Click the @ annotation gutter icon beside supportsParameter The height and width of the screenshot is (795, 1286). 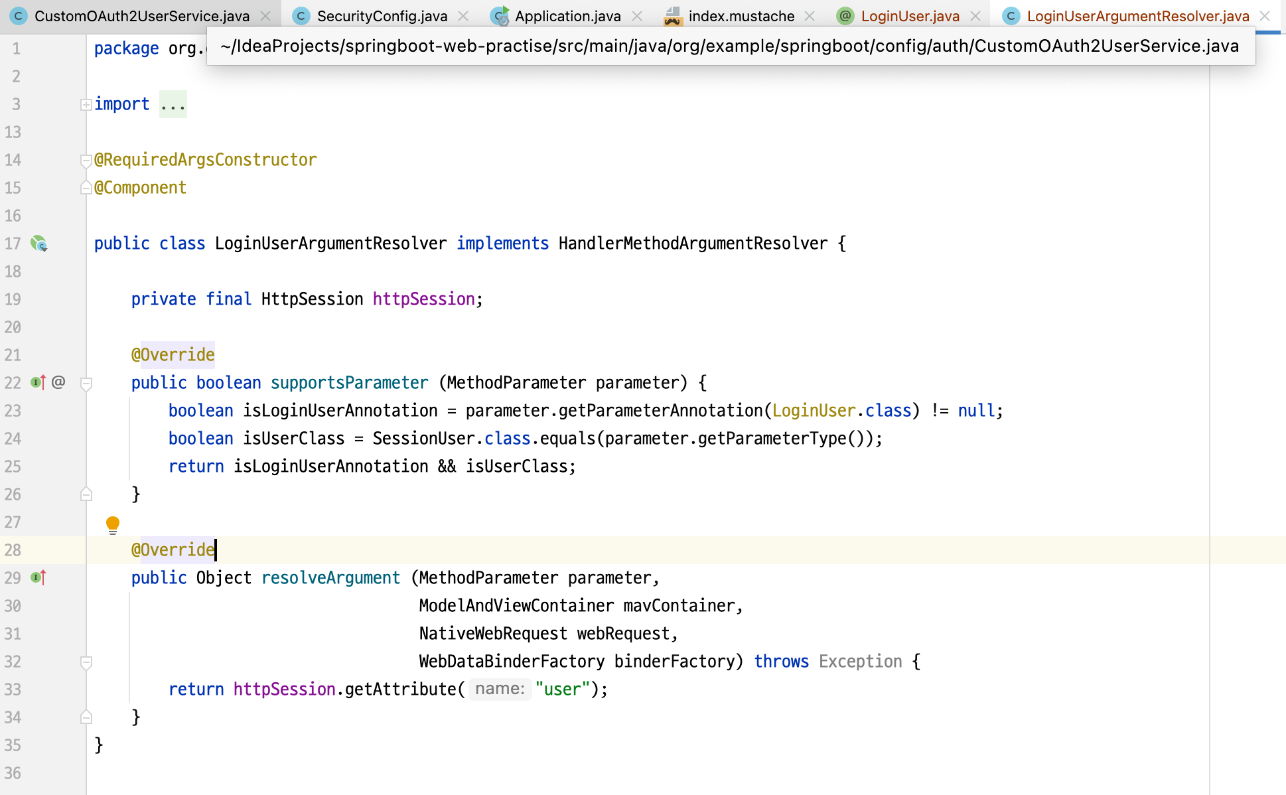tap(58, 382)
